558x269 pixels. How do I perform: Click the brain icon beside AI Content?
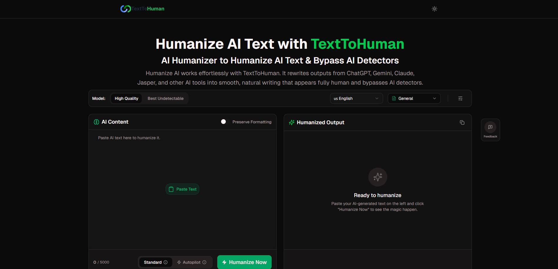coord(96,122)
